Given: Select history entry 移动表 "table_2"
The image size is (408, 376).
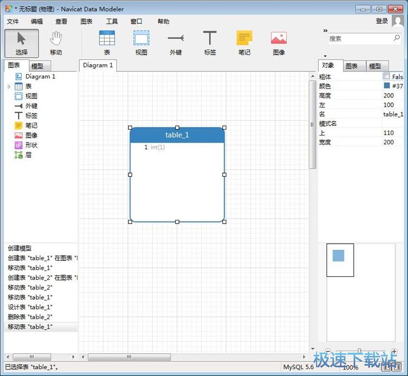Looking at the screenshot, I should [x=30, y=287].
